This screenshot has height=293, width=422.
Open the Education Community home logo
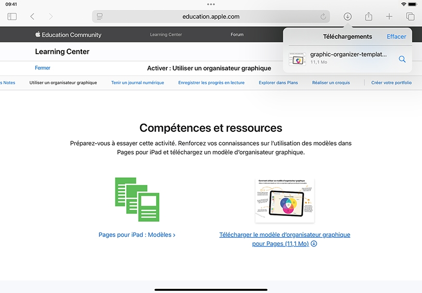(x=68, y=35)
